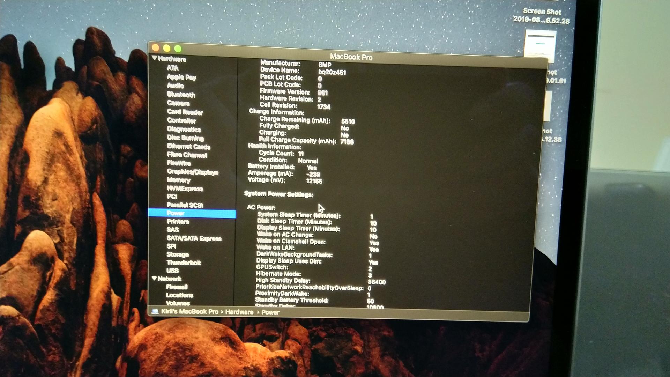Click Power in the path bar
The width and height of the screenshot is (670, 377).
point(270,312)
